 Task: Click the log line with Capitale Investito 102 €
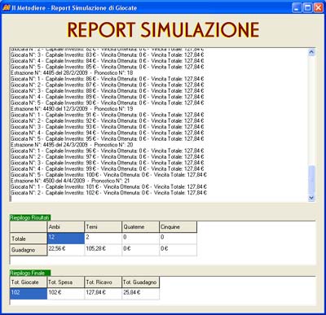pyautogui.click(x=108, y=192)
